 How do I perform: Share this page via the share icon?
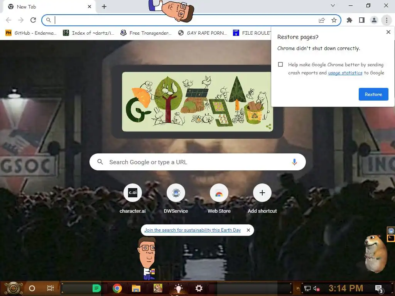tap(322, 20)
